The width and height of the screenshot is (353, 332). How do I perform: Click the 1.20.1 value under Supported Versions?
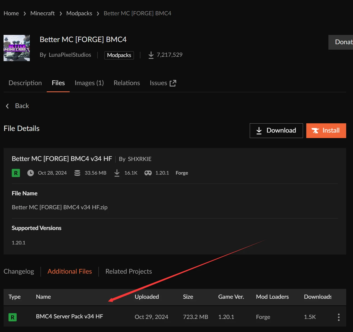click(x=18, y=243)
